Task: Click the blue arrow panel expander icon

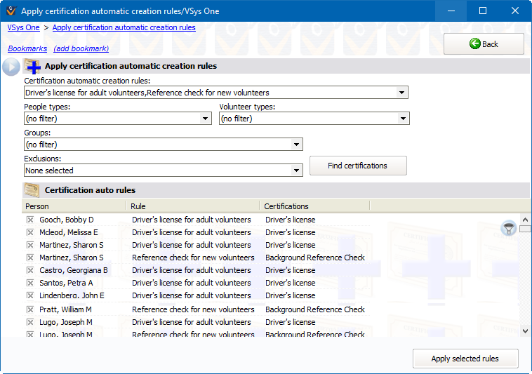Action: tap(11, 67)
